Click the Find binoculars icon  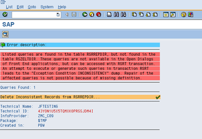pos(116,14)
